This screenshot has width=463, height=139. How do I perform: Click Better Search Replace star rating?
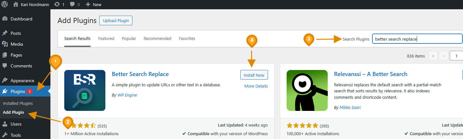coord(80,126)
